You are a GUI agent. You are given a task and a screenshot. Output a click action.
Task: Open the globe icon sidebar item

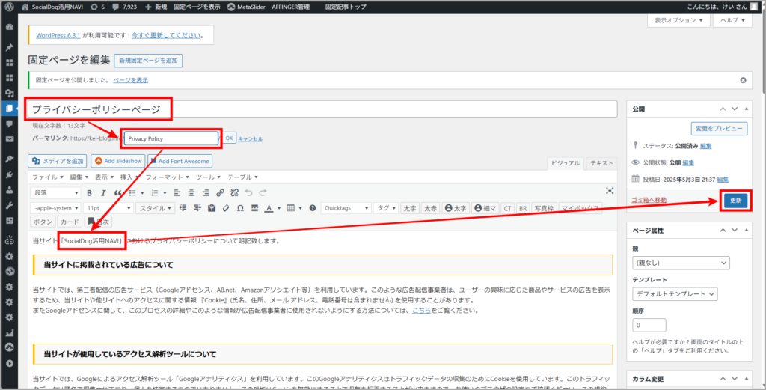(9, 271)
